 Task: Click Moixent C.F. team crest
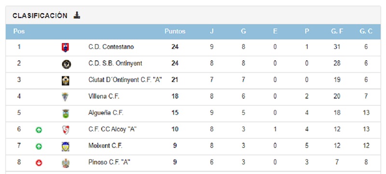66,147
